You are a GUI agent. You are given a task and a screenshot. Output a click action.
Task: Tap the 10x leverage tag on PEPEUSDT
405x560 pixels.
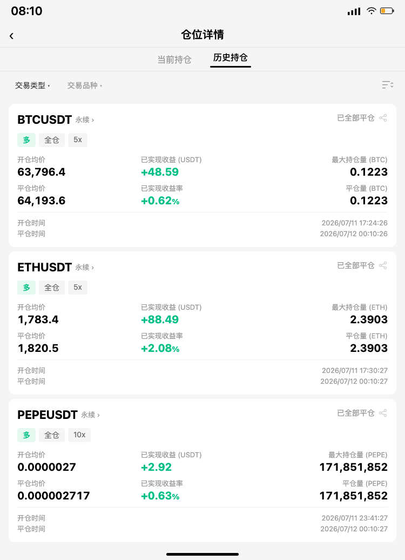click(79, 435)
